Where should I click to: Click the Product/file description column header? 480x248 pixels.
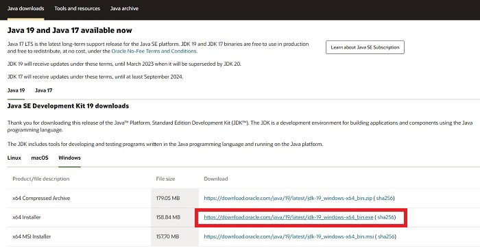[x=41, y=179]
